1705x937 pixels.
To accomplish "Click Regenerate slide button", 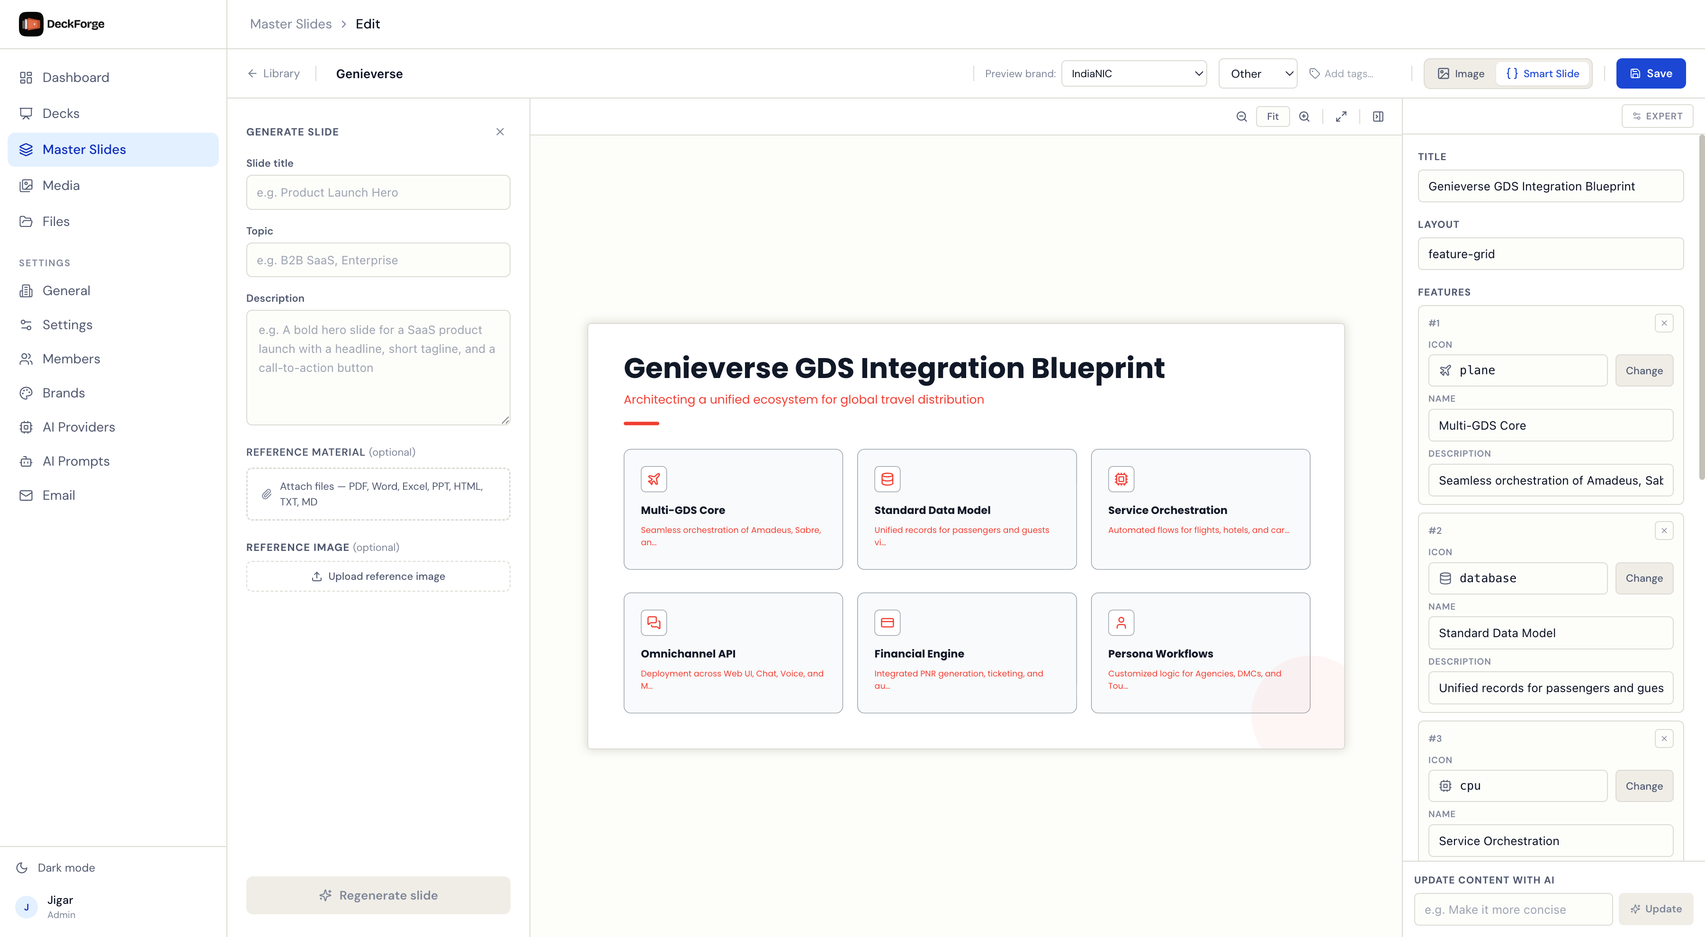I will coord(378,895).
